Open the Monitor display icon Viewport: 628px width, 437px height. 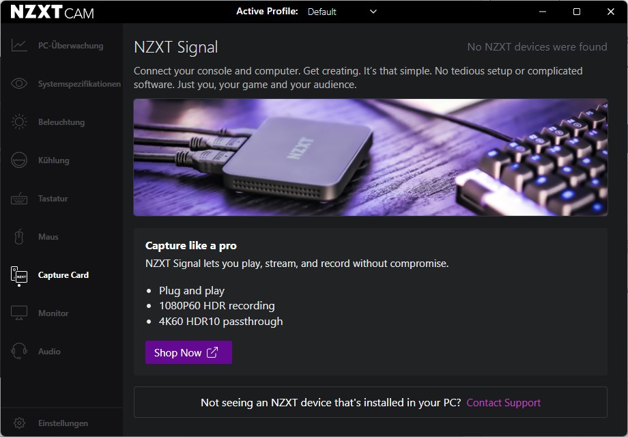pos(19,313)
